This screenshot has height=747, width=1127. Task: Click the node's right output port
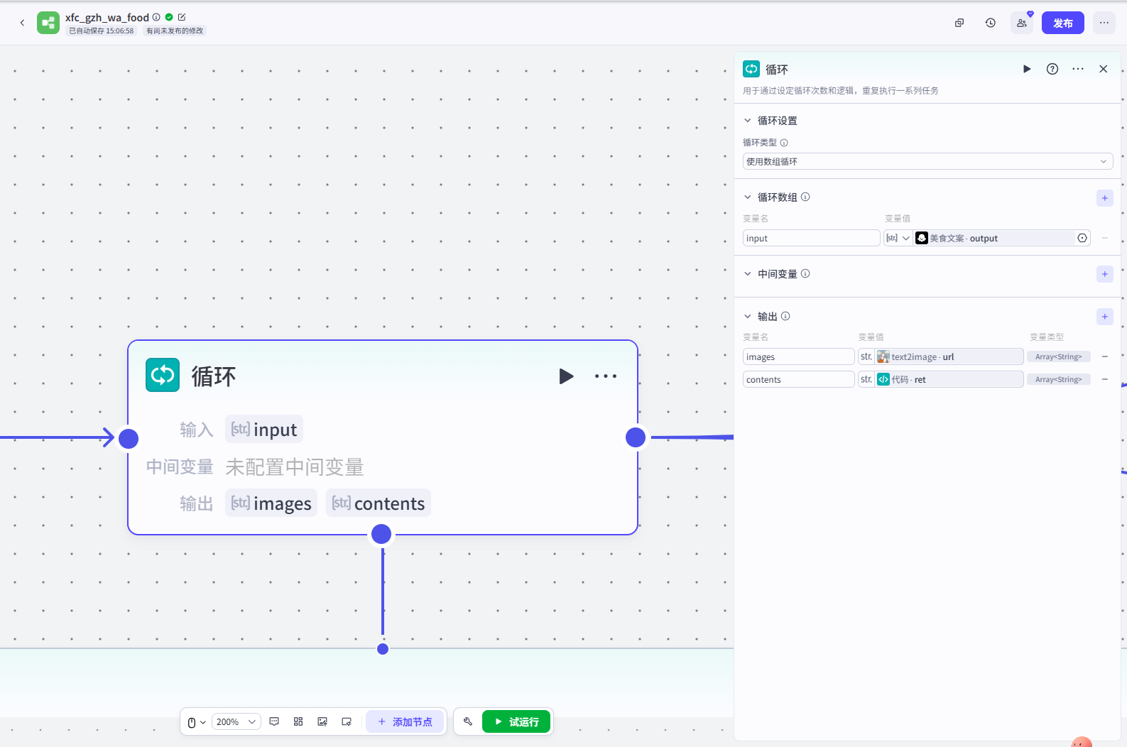[x=636, y=437]
